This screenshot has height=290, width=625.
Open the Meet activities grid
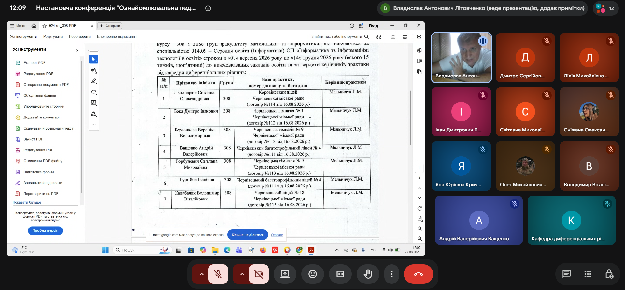click(588, 274)
